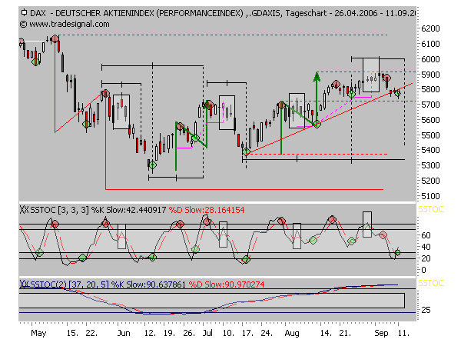
Task: Click the SSTOC(2) [37, 20, 5] indicator label
Action: 69,284
